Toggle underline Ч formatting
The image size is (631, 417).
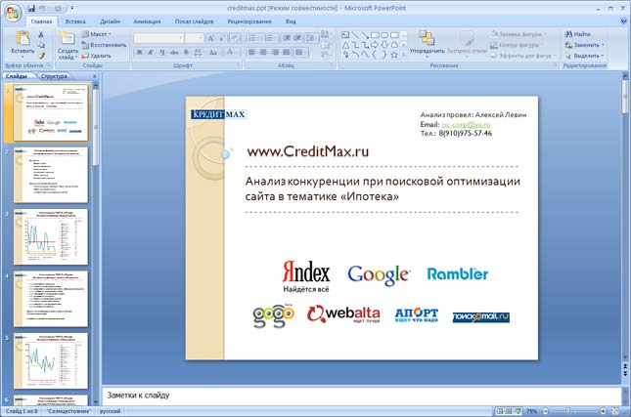(161, 52)
